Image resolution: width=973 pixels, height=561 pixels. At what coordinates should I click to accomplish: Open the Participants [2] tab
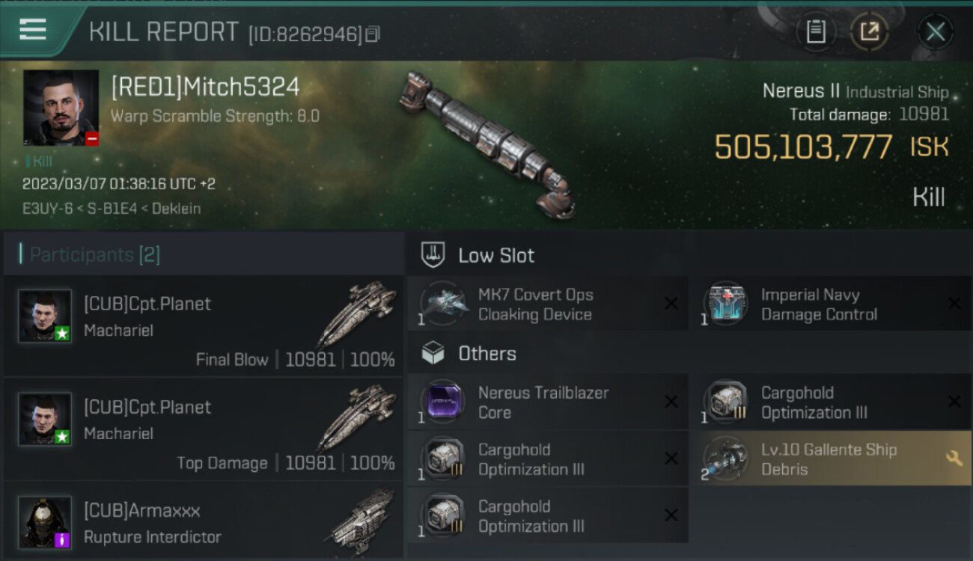[94, 255]
